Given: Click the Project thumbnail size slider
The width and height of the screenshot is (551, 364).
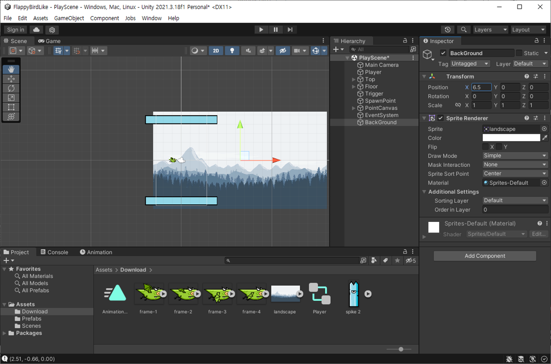Looking at the screenshot, I should tap(400, 349).
